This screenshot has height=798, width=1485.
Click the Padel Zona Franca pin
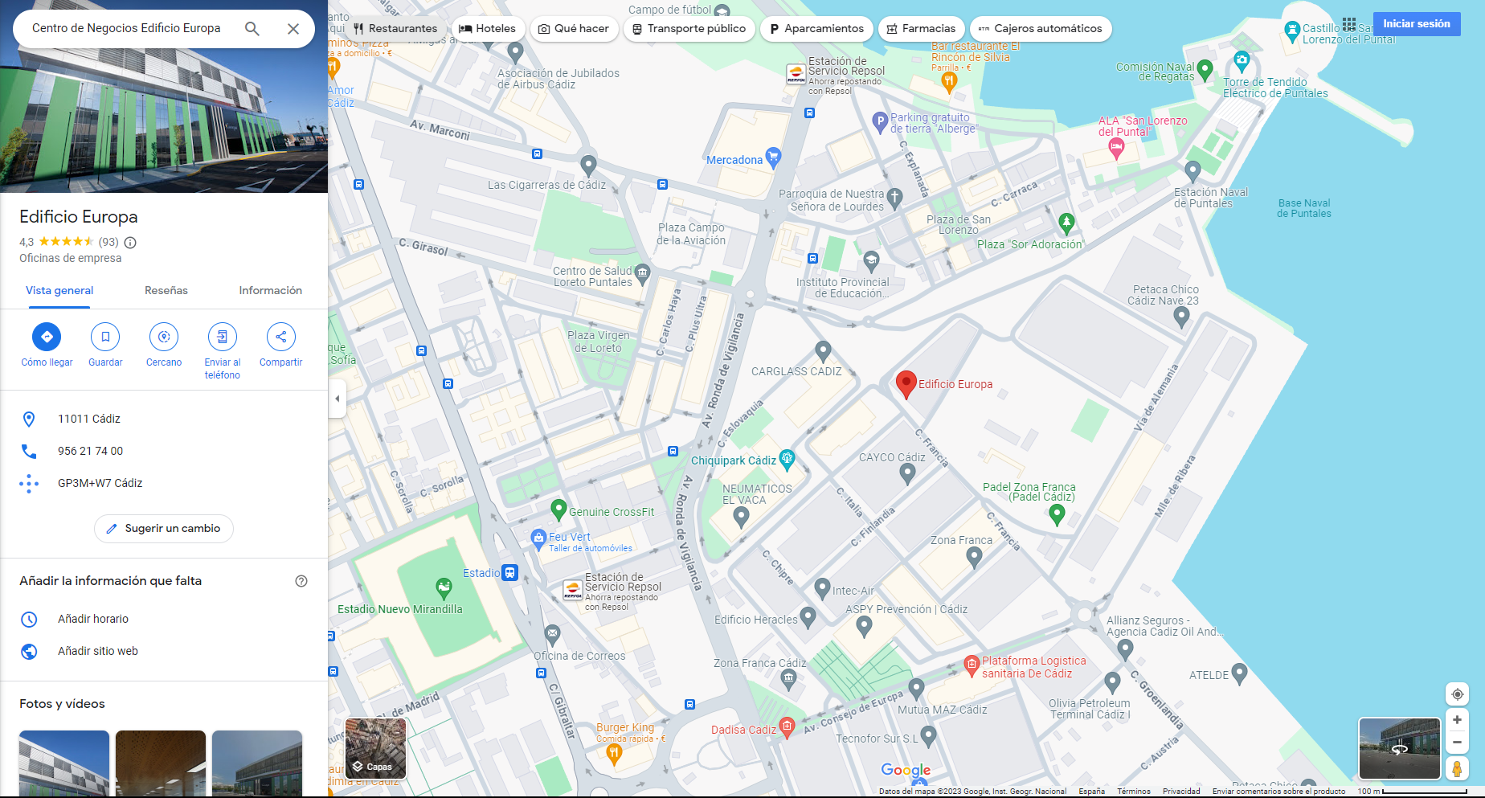click(x=1057, y=515)
